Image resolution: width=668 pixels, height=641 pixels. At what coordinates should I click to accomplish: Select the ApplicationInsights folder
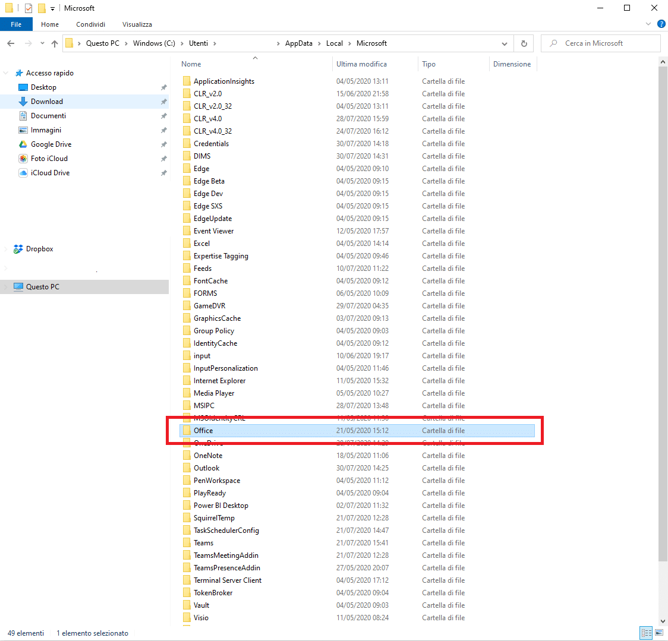(x=223, y=81)
